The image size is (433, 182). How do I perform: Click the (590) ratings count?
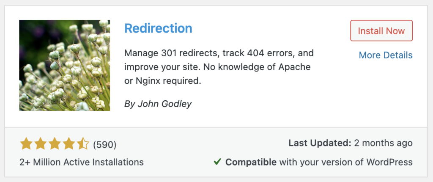pos(105,145)
